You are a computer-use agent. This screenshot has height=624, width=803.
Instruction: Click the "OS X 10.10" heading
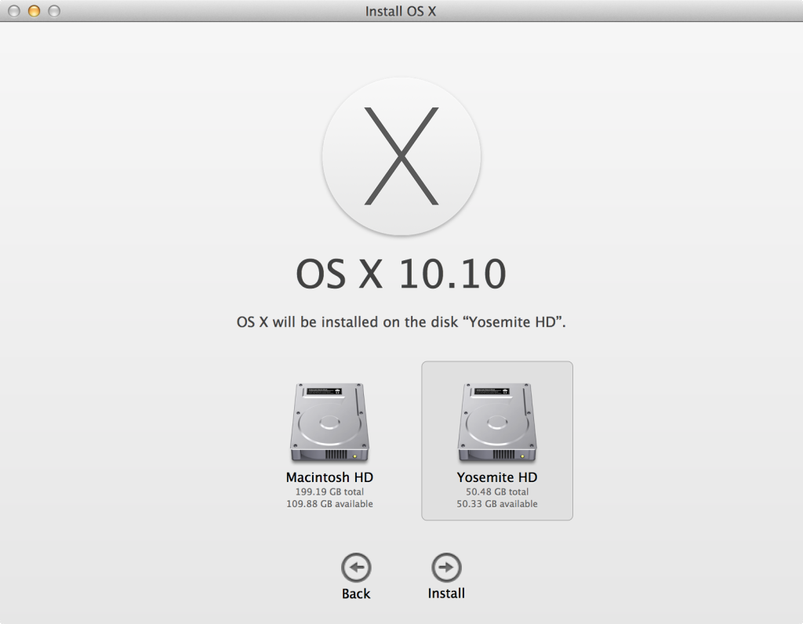click(x=401, y=274)
